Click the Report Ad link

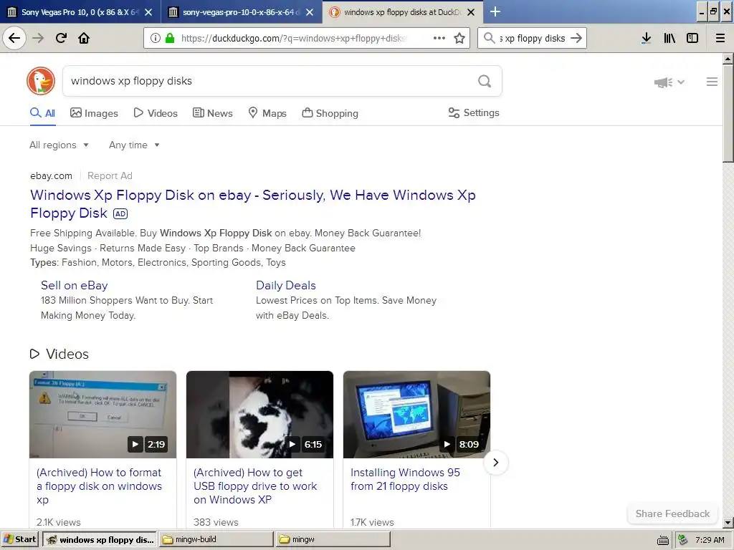110,176
